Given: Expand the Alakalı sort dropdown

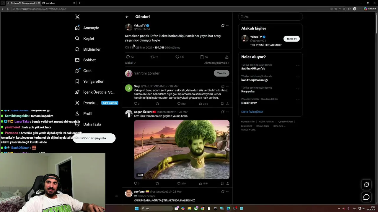Looking at the screenshot, I should [130, 63].
